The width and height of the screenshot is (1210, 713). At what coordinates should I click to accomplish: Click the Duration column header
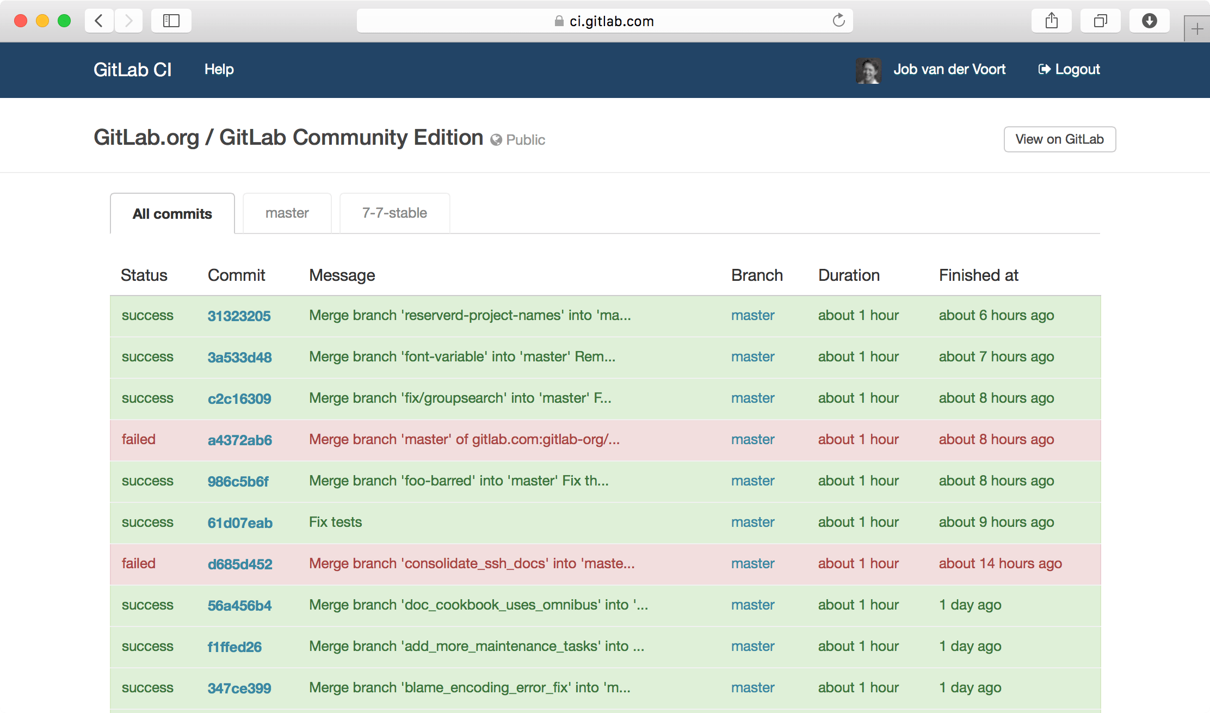(849, 275)
